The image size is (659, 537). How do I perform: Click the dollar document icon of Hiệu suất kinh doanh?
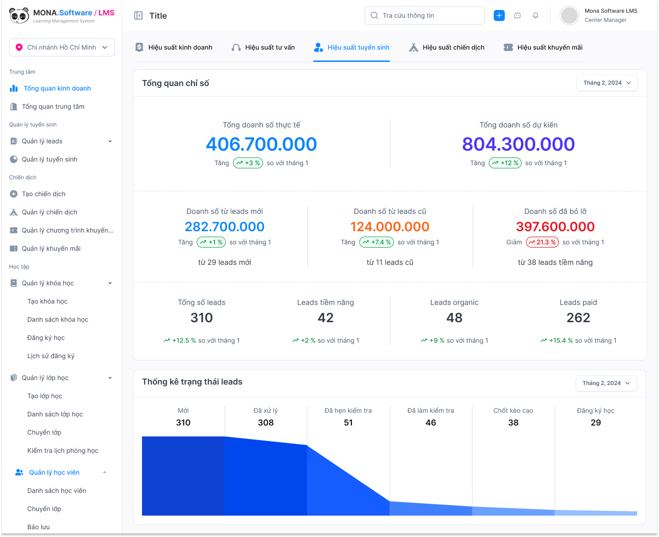tap(139, 47)
